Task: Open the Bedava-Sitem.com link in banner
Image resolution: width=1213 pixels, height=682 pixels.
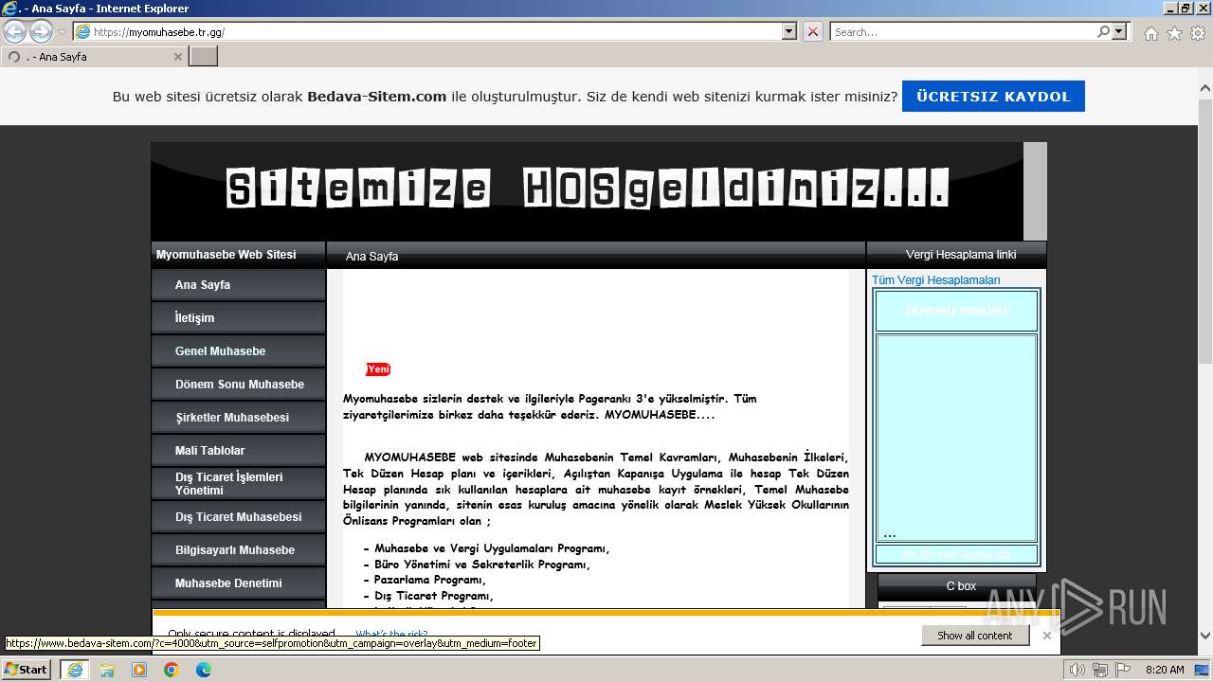Action: click(376, 96)
